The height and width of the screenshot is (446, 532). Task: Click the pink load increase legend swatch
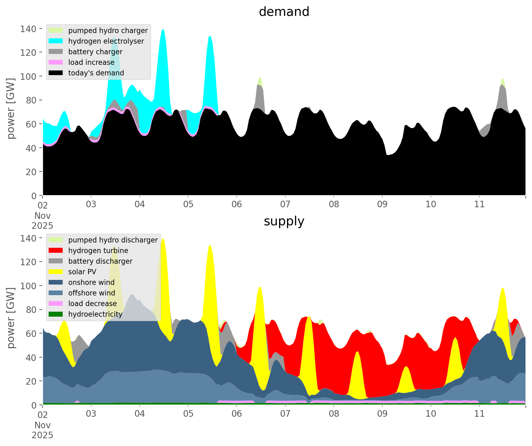coord(56,62)
